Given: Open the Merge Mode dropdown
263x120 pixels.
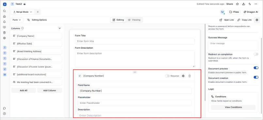Looking at the screenshot, I should (23, 12).
